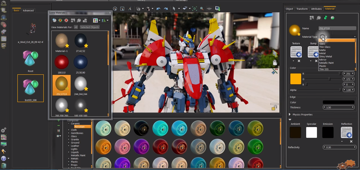360x170 pixels.
Task: Click the red X delete material icon
Action: (66, 20)
